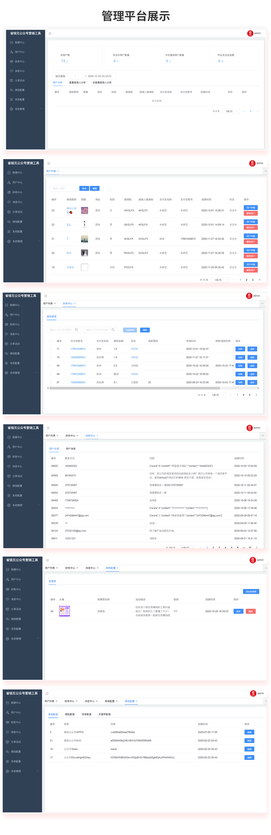Switch to the 关键字配置 tab
Viewport: 271px width, 835px height.
[x=104, y=714]
